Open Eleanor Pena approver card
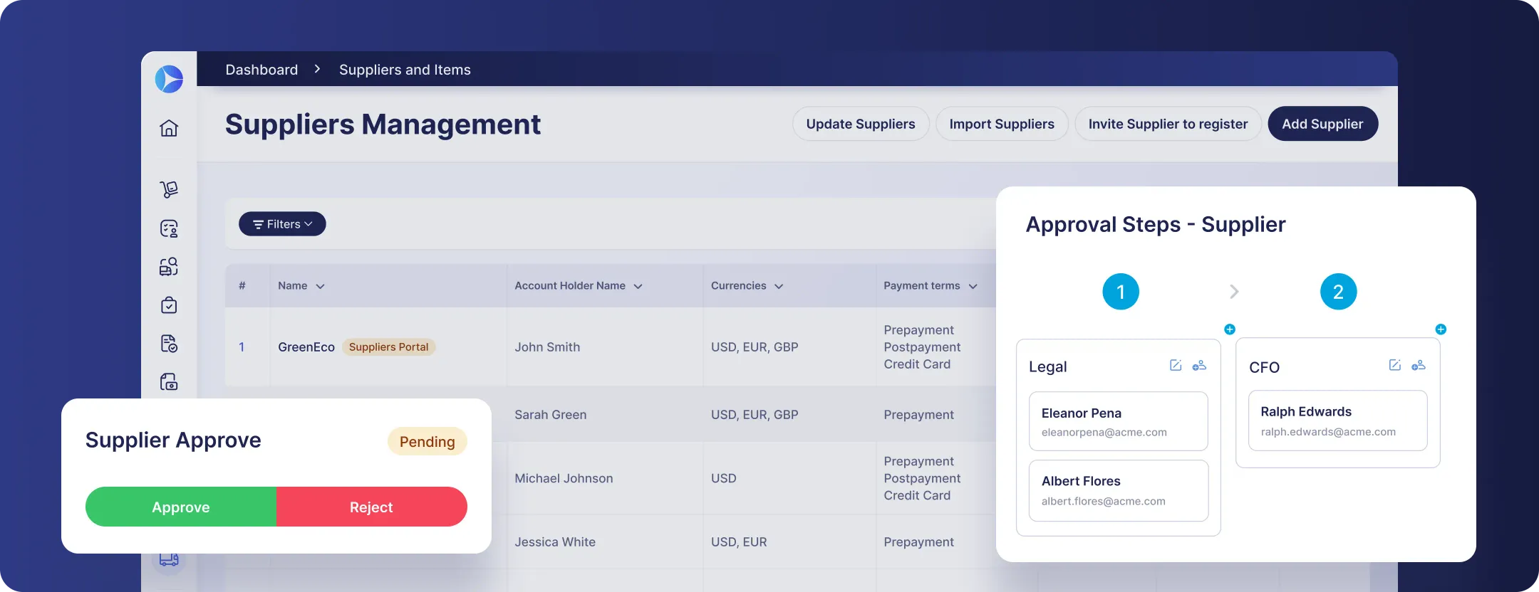 1119,421
